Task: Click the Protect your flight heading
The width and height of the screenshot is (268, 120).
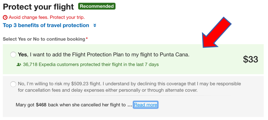Action: pos(38,7)
